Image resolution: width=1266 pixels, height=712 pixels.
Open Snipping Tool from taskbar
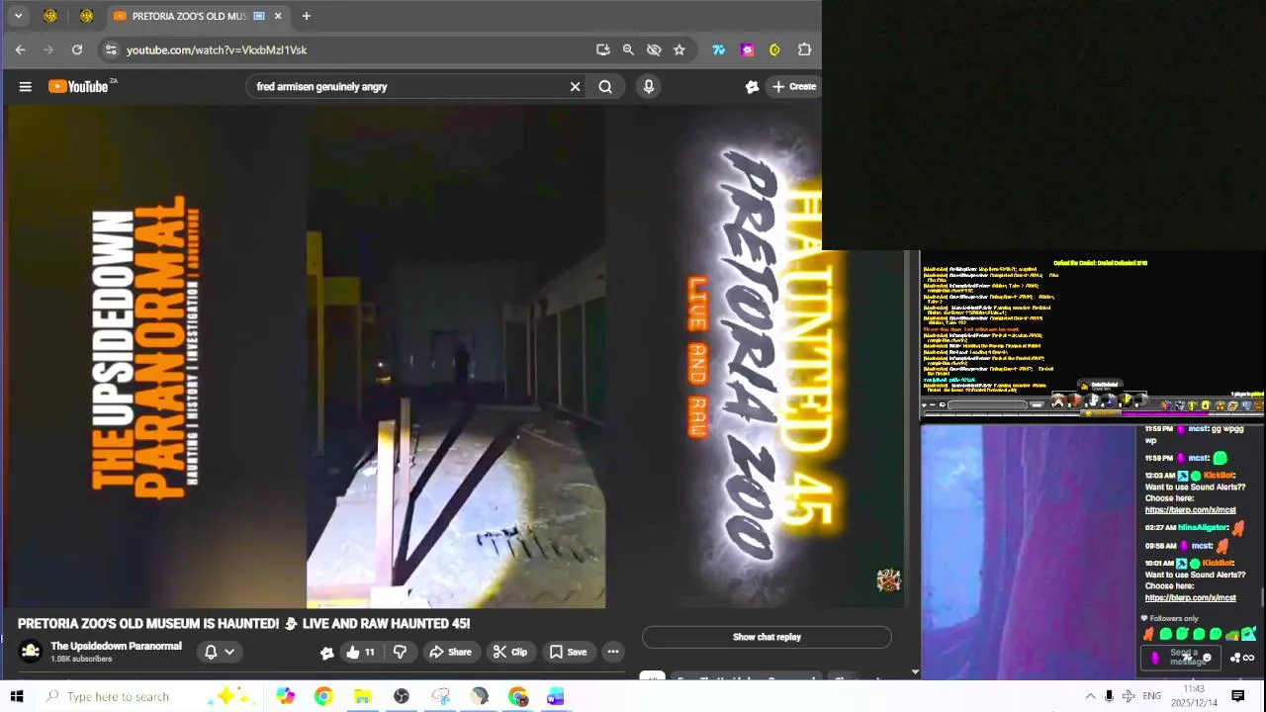440,696
